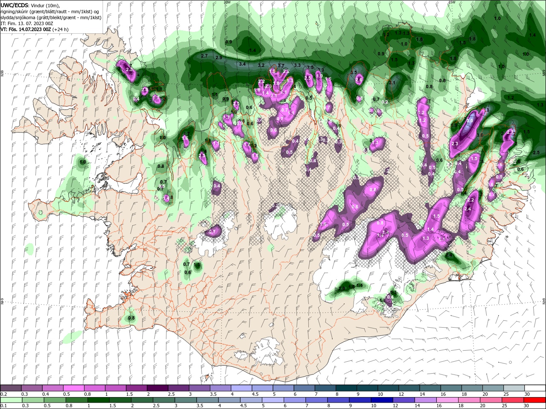Click the '2.9' precipitation value on the map
Viewport: 546px width, 409px height.
(219, 58)
